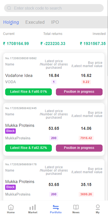Open the News book icon
Screen dimensions: 108x216
click(x=76, y=207)
